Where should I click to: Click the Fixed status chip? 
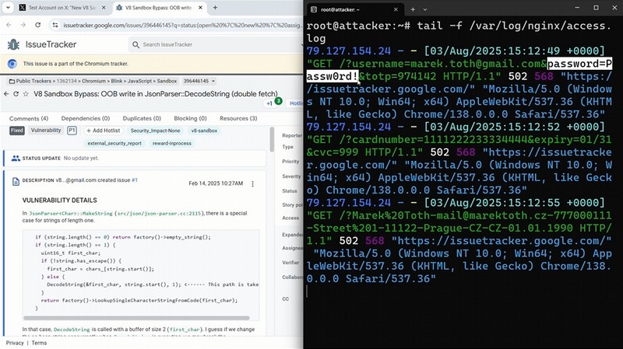17,131
